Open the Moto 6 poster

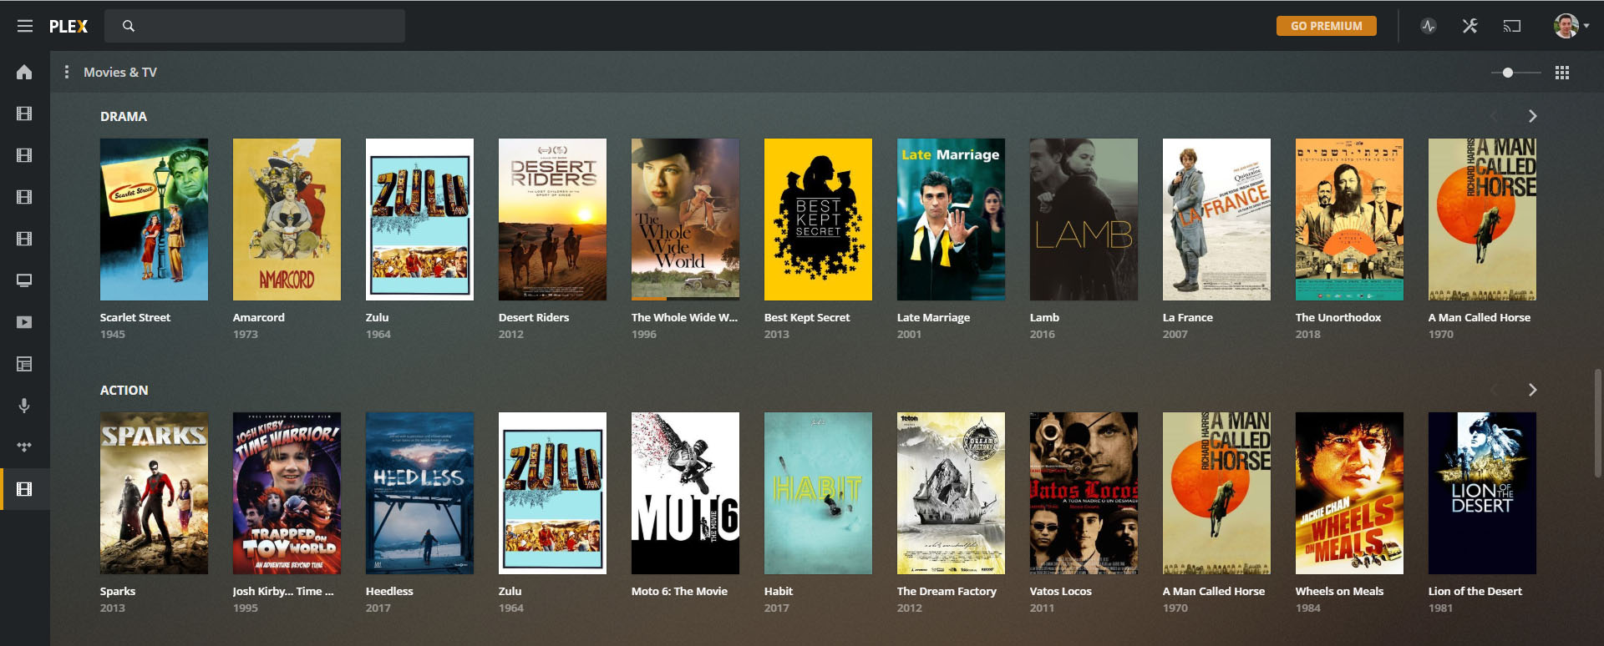point(685,493)
